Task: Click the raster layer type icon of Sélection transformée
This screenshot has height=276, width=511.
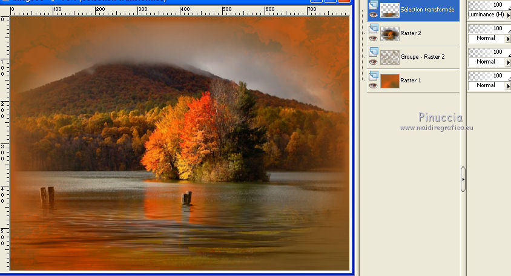Action: [374, 5]
